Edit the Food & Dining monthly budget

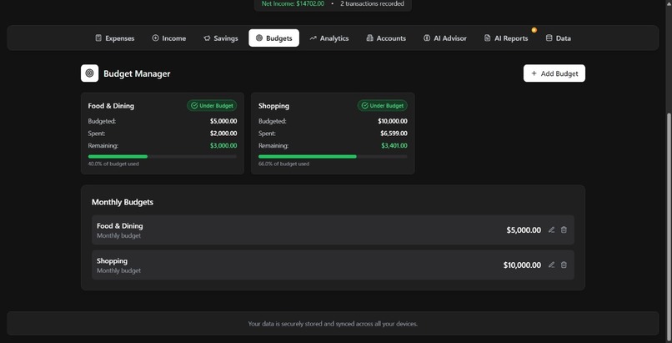pos(552,230)
